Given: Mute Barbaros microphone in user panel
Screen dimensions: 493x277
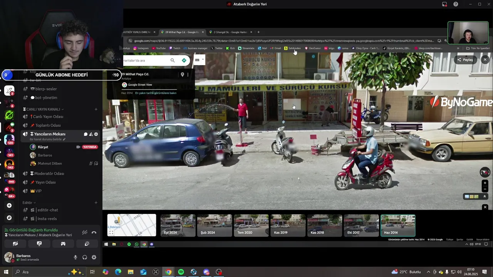Looking at the screenshot, I should tap(75, 257).
